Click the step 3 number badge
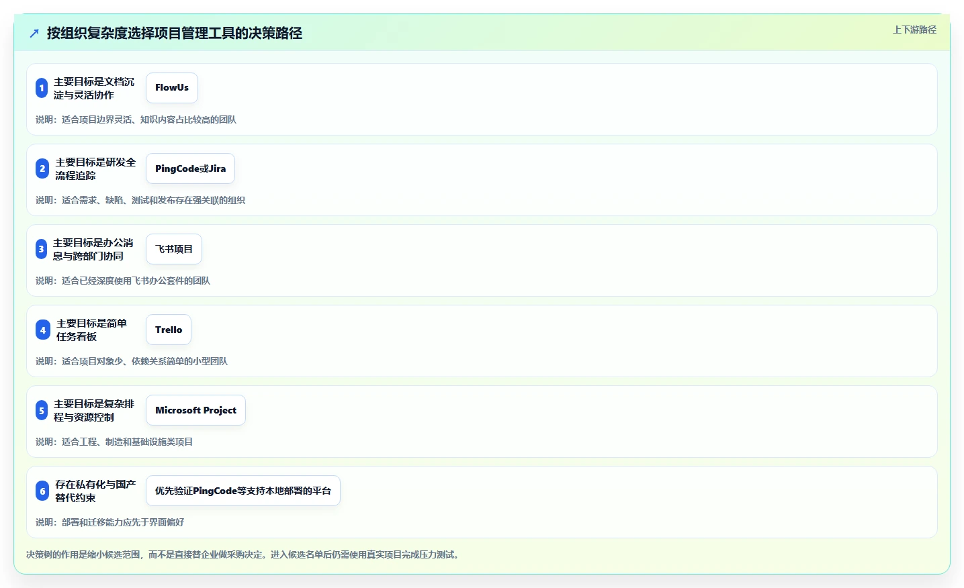 41,249
